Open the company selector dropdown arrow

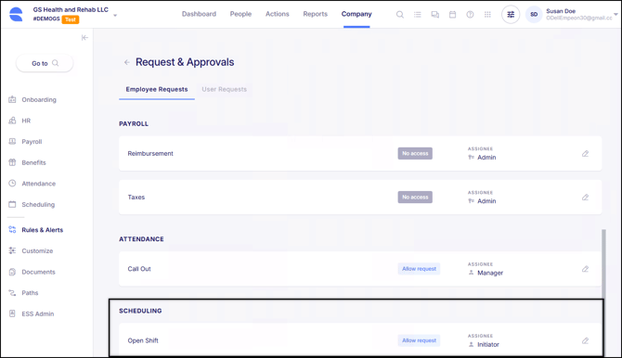tap(115, 16)
